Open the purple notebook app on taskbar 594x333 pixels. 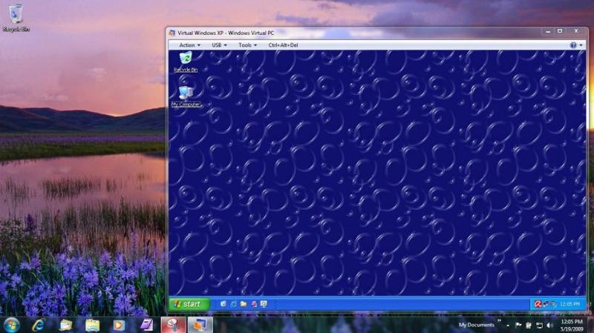[146, 325]
